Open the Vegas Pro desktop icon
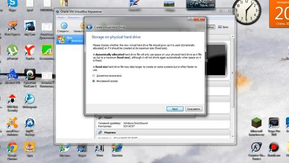Image resolution: width=289 pixels, height=163 pixels. [x=274, y=127]
